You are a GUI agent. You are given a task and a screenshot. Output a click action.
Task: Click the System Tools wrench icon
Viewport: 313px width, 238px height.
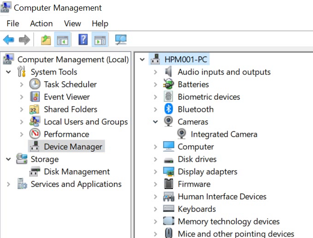[21, 71]
